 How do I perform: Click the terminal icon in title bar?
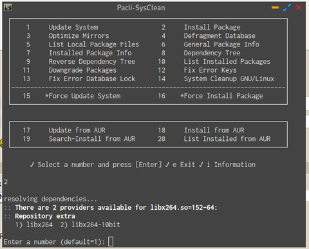coord(8,8)
